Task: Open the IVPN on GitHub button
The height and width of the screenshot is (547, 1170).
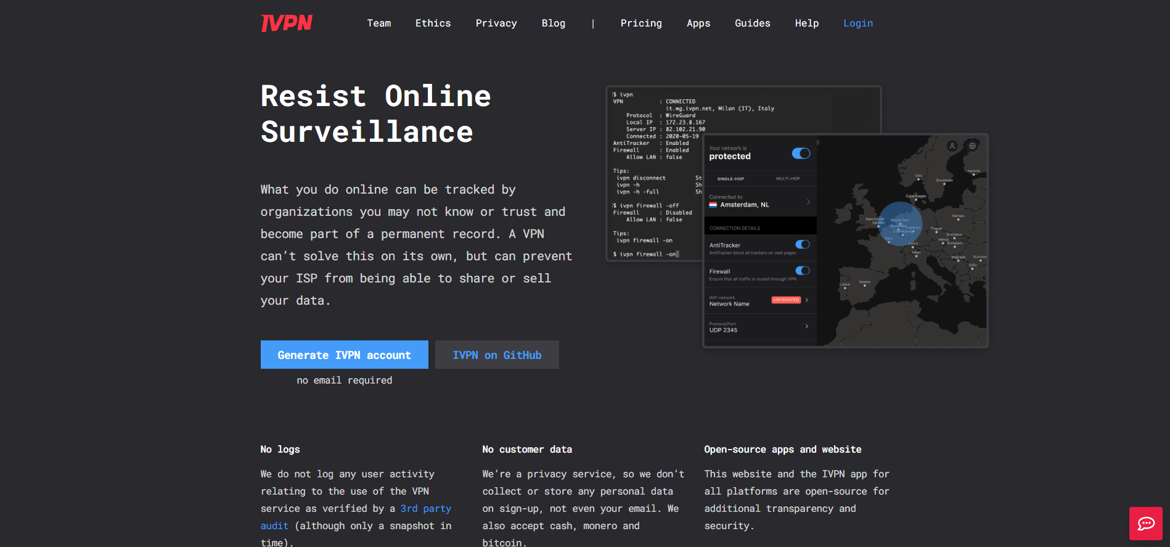Action: click(497, 355)
